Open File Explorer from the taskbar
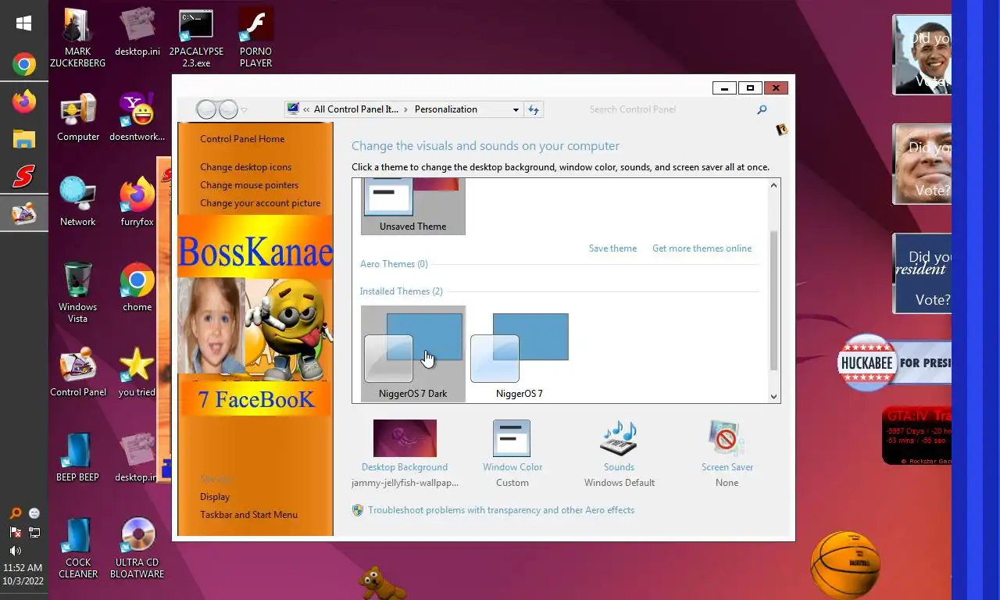1000x600 pixels. [23, 140]
